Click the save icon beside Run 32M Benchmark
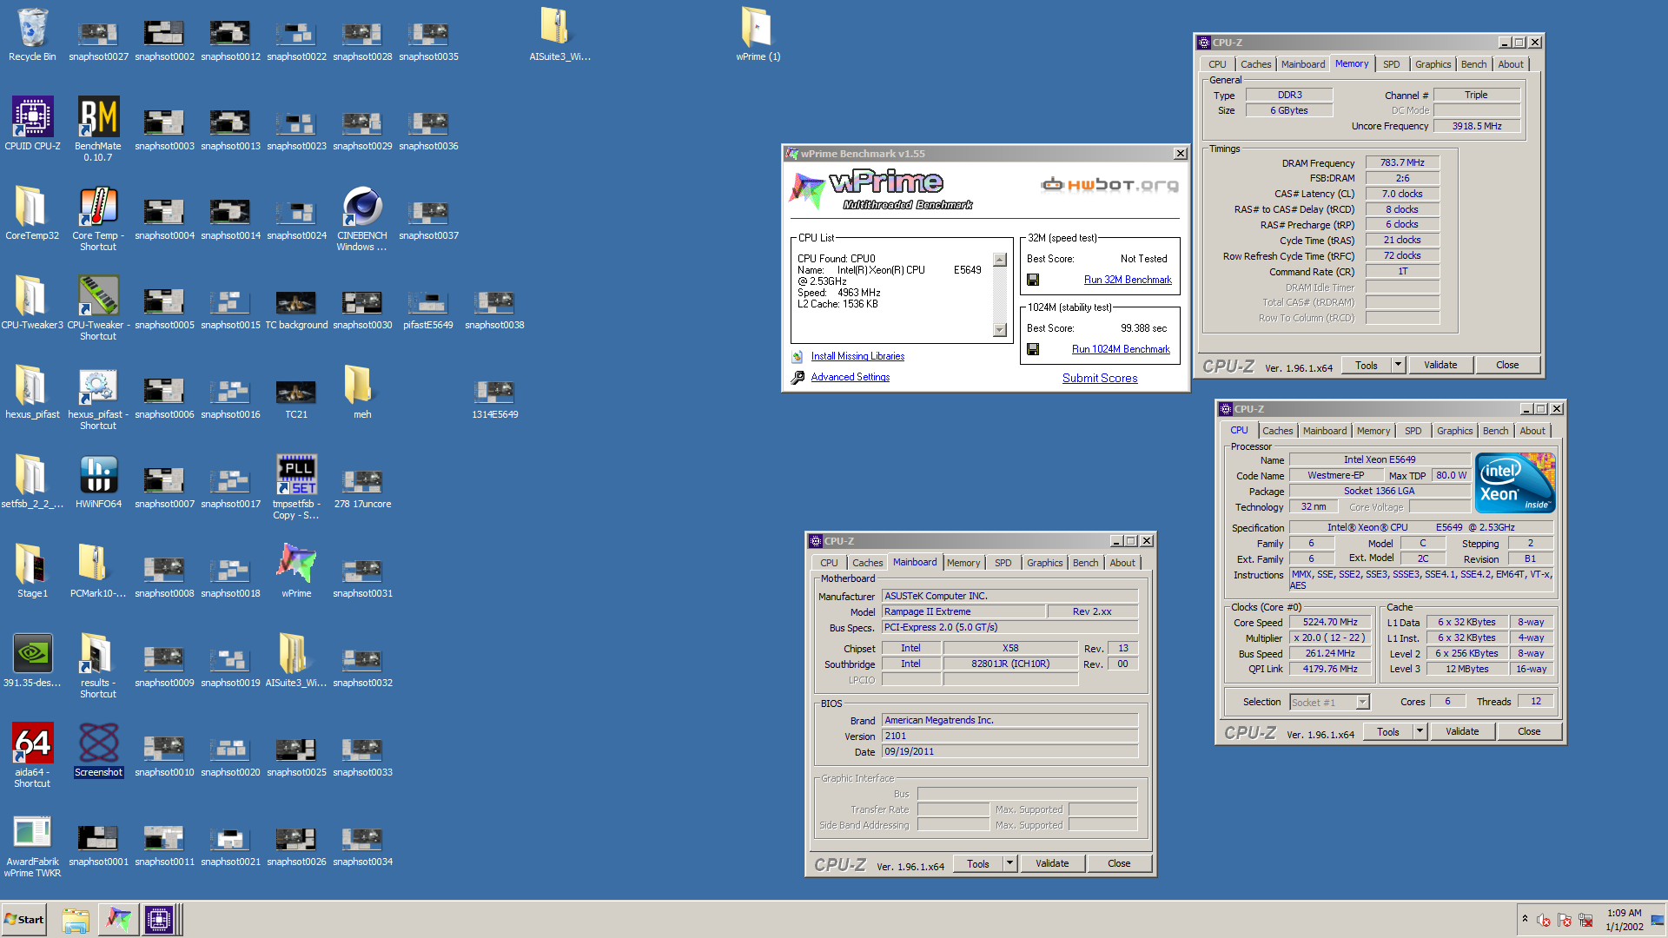Screen dimensions: 1668x938 1033,280
